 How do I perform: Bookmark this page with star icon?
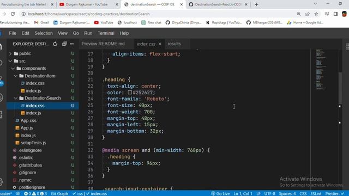316,14
